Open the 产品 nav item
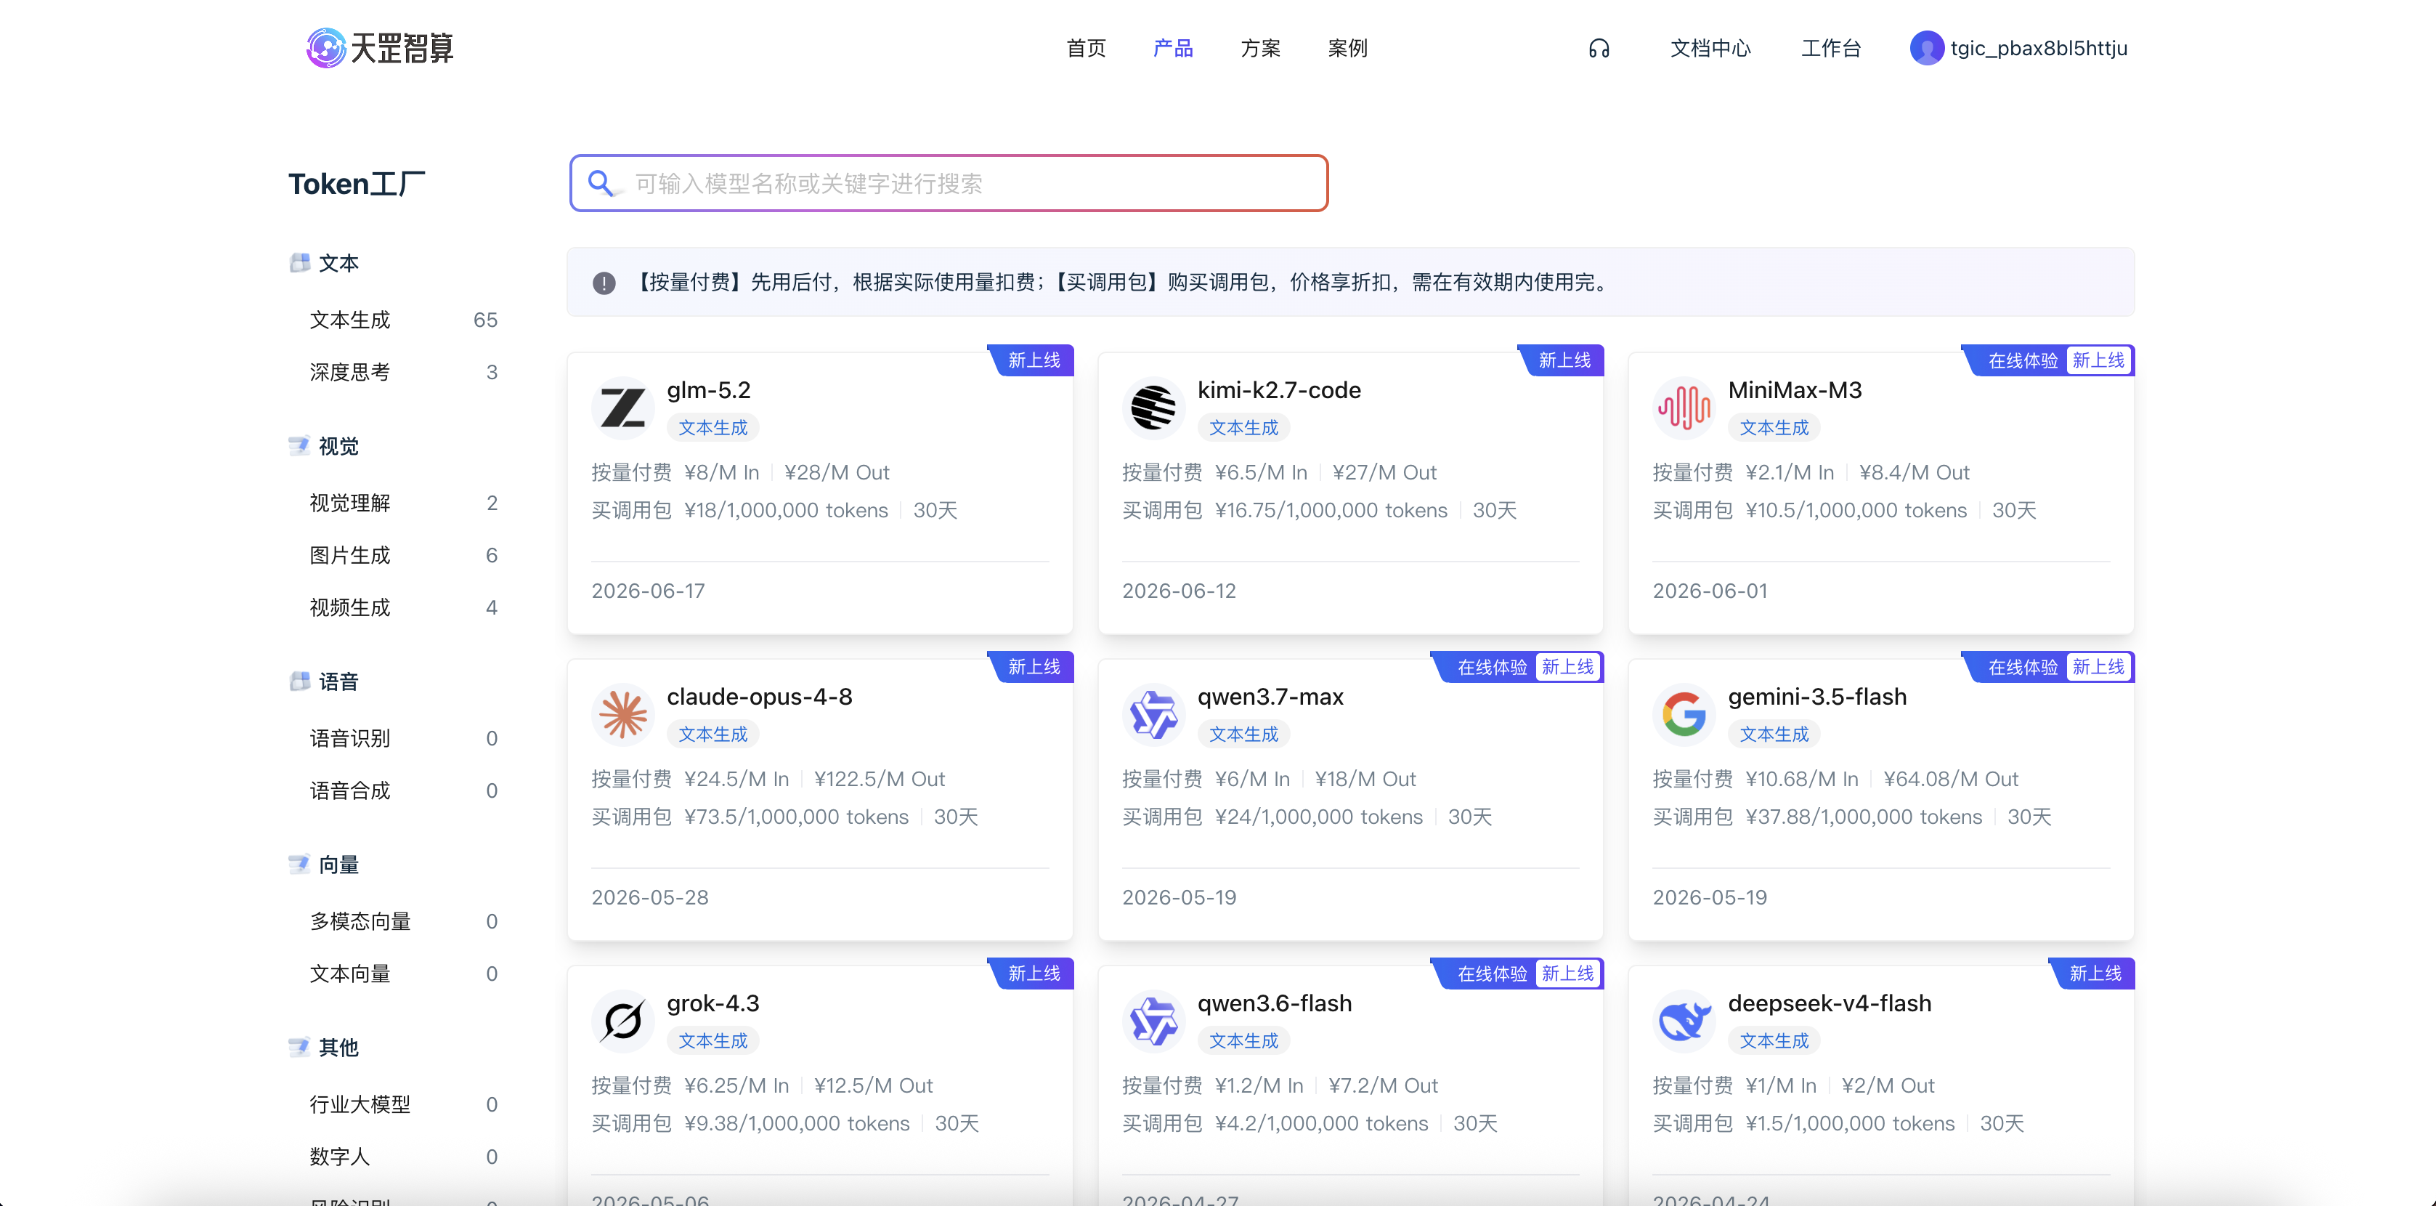The height and width of the screenshot is (1206, 2436). point(1173,48)
